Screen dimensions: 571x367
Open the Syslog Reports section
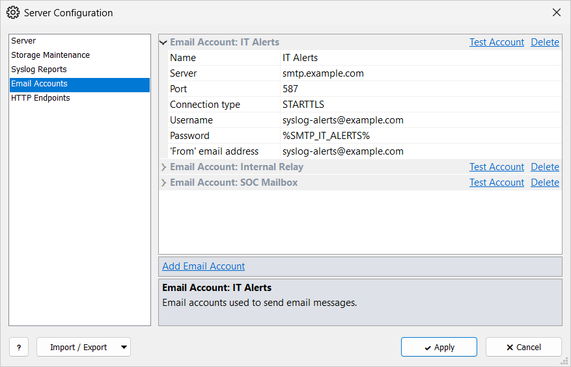[x=79, y=70]
